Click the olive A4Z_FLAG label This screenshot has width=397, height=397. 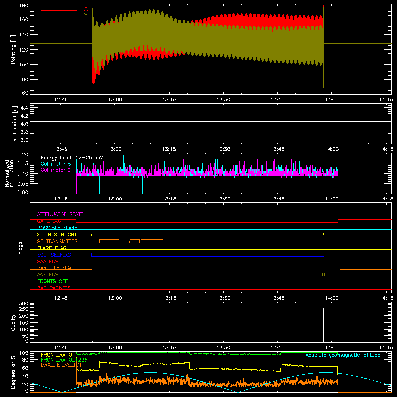point(49,274)
